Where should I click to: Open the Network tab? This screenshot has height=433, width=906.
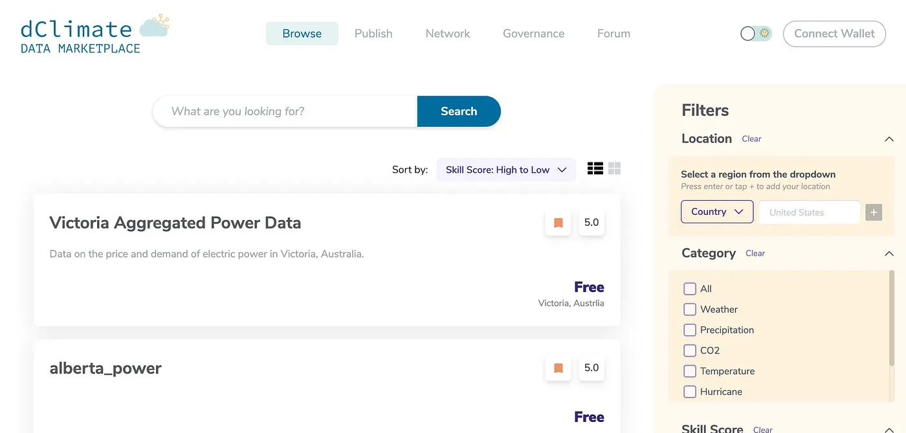448,34
